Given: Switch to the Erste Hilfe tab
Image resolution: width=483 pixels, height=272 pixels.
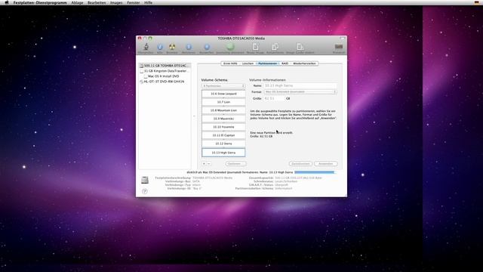Looking at the screenshot, I should coord(230,63).
